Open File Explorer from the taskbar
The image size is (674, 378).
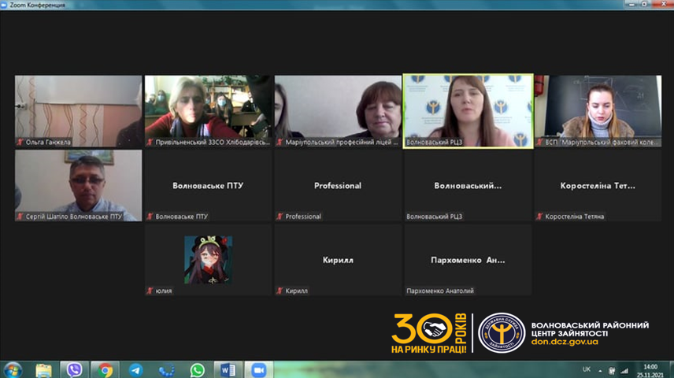(44, 369)
